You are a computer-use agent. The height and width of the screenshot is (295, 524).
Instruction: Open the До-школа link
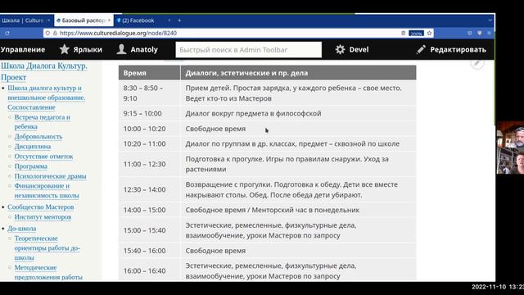pos(22,229)
